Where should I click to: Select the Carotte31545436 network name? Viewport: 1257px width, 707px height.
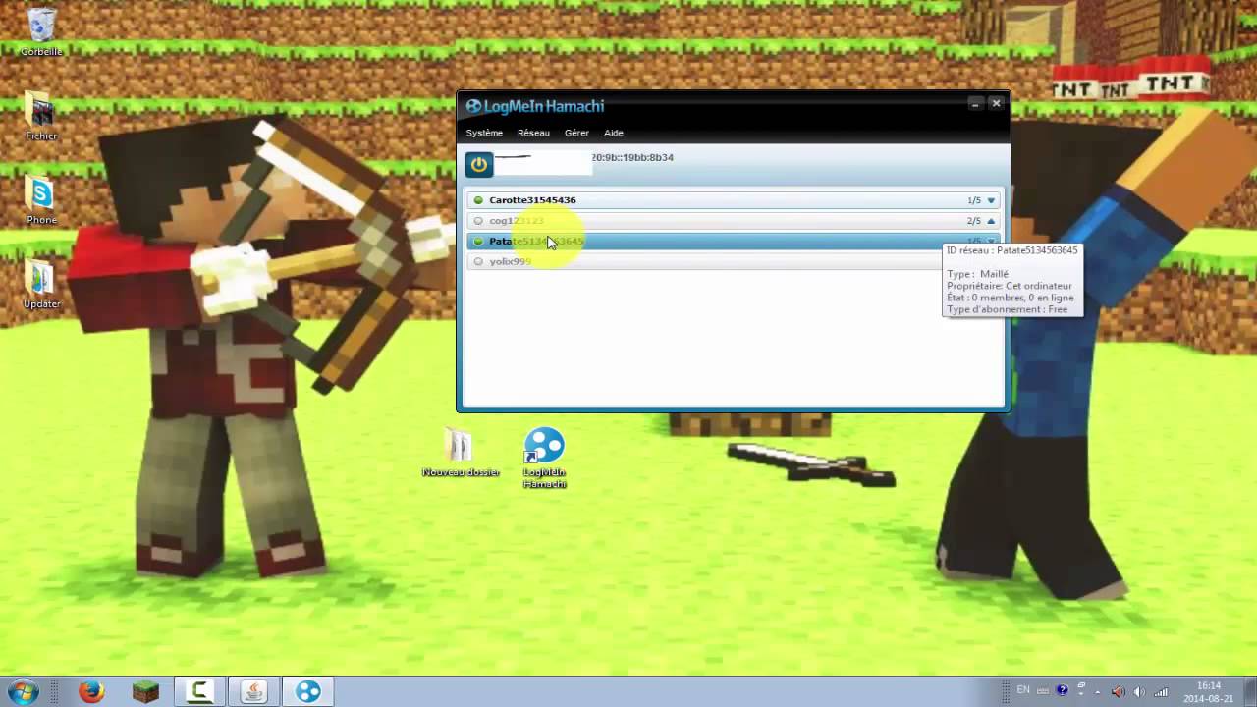pos(532,200)
